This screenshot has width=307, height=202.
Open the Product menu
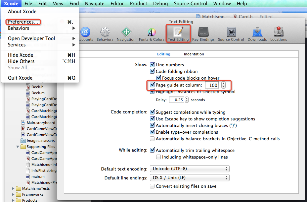coord(138,4)
